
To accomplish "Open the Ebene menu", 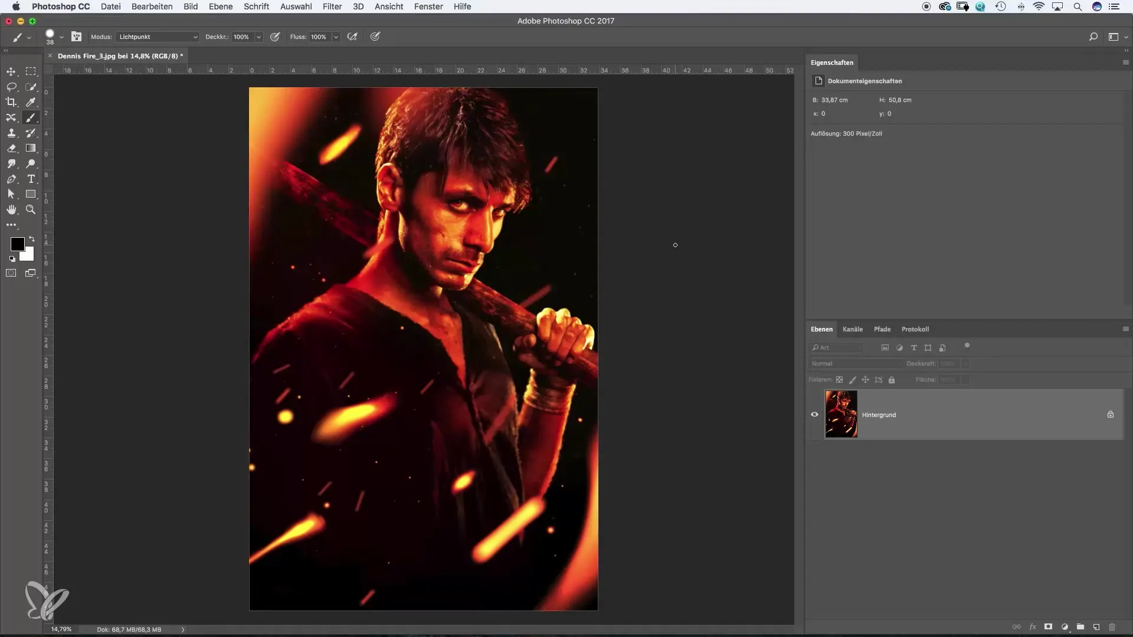I will pyautogui.click(x=221, y=6).
